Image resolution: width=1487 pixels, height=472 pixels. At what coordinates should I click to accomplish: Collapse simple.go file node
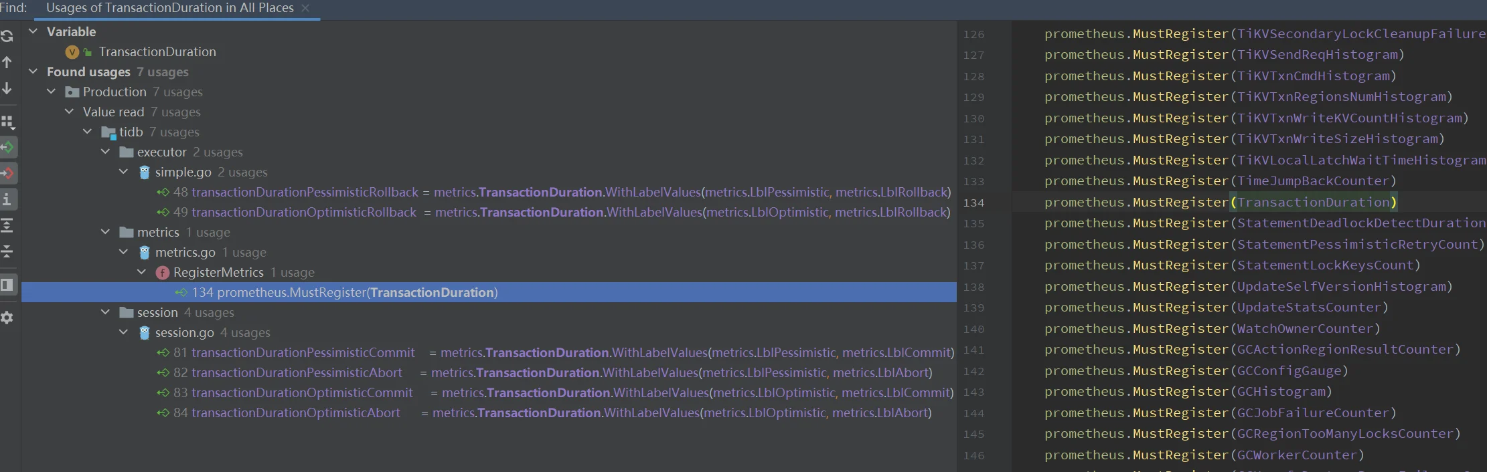click(x=123, y=171)
